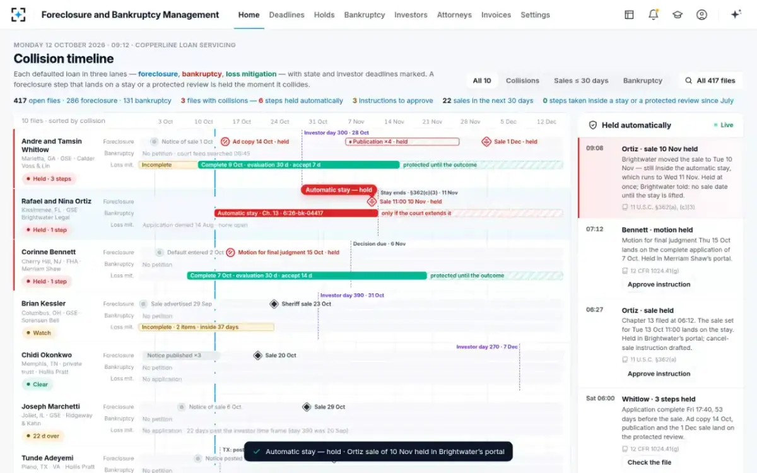This screenshot has width=757, height=473.
Task: Open the layout panel icon
Action: click(x=629, y=15)
